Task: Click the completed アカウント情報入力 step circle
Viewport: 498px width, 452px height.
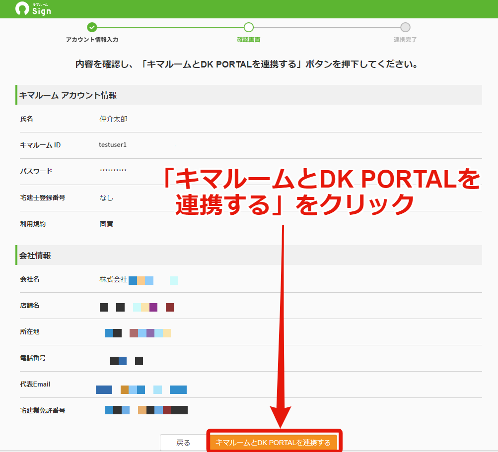Action: coord(92,27)
